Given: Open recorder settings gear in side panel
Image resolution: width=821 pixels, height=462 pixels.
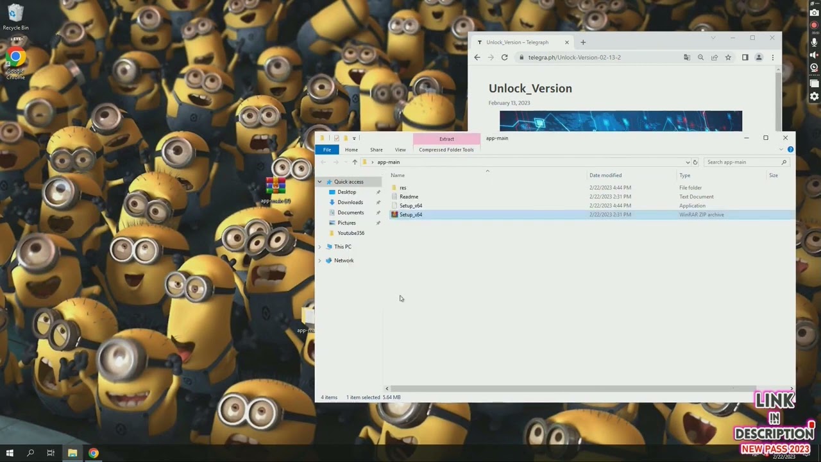Looking at the screenshot, I should [x=814, y=96].
